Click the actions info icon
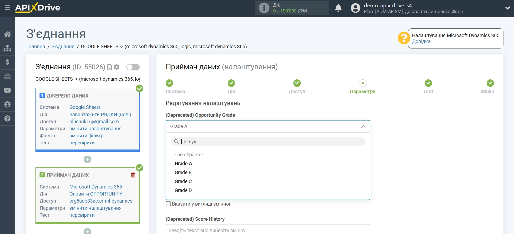Image resolution: width=514 pixels, height=234 pixels. (264, 8)
